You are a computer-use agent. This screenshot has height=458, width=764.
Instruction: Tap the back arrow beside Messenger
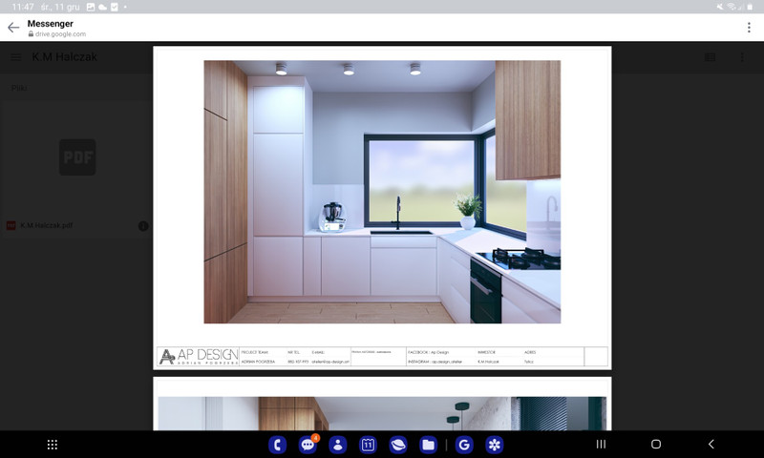[13, 28]
